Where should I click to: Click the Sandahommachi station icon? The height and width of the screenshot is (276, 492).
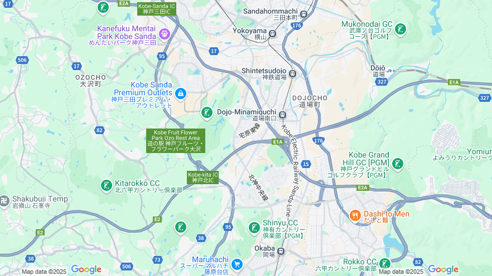[x=303, y=14]
